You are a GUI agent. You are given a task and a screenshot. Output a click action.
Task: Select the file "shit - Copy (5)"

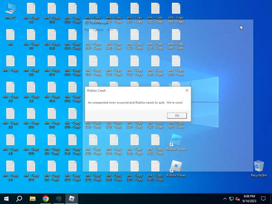10,171
